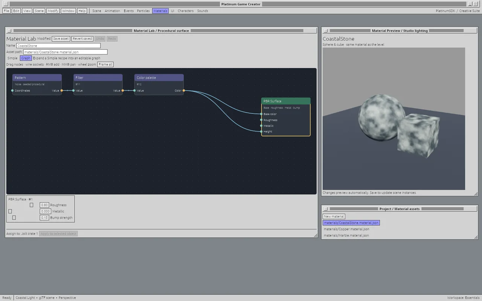The image size is (482, 301).
Task: Click the Pattern node's Value output socket
Action: pyautogui.click(x=62, y=91)
